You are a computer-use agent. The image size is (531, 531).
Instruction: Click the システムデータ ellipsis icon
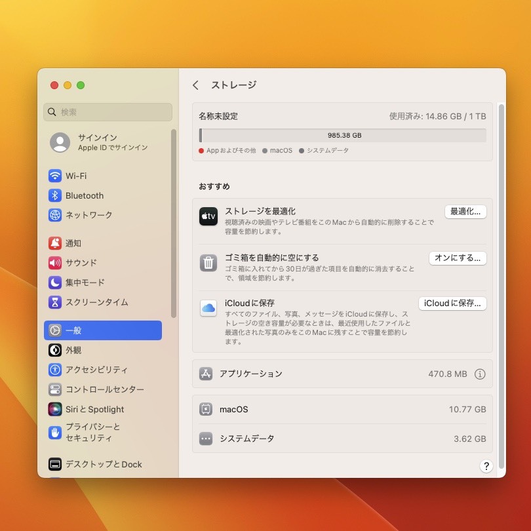206,439
